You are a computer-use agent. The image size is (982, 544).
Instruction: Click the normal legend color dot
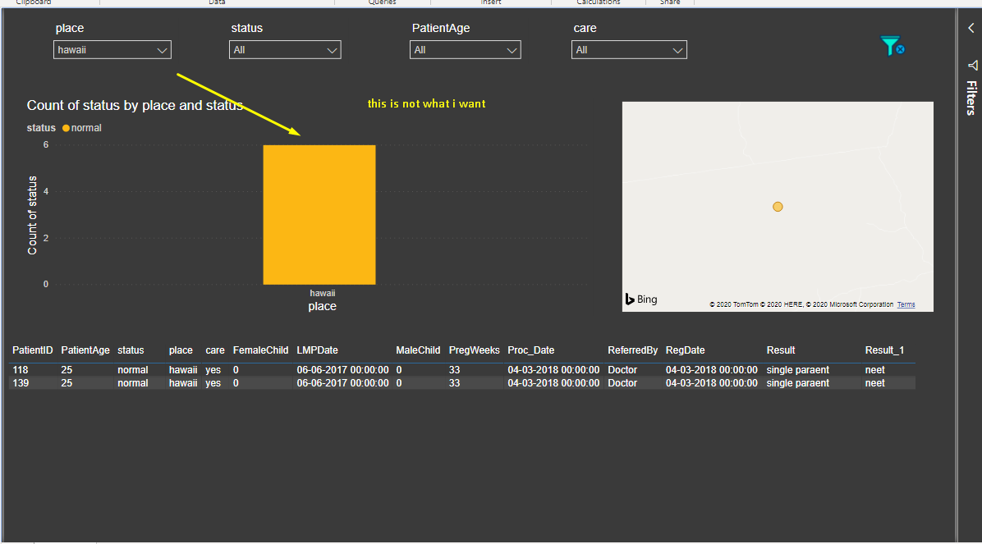66,128
